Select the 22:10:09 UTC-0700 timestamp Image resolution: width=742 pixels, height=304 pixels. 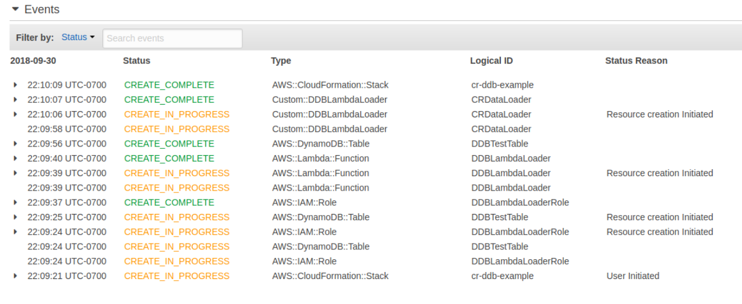coord(67,85)
